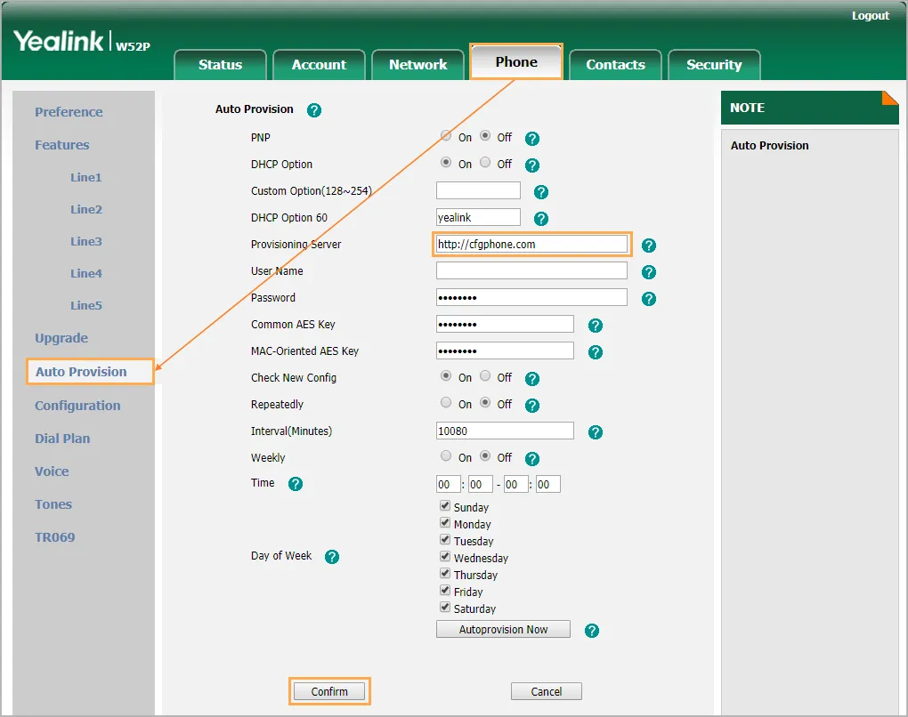Open the Contacts tab

point(615,65)
